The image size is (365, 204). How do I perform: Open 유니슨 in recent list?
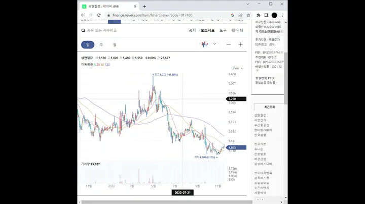[x=259, y=149]
